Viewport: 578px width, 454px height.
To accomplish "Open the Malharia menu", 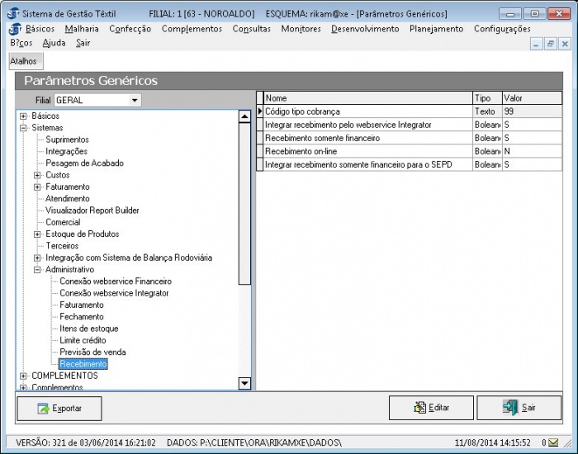I will 81,29.
